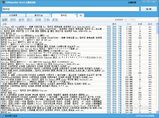Viewport: 159px width, 118px height.
Task: Click 下载 for the result with 319 resources
Action: 120,38
